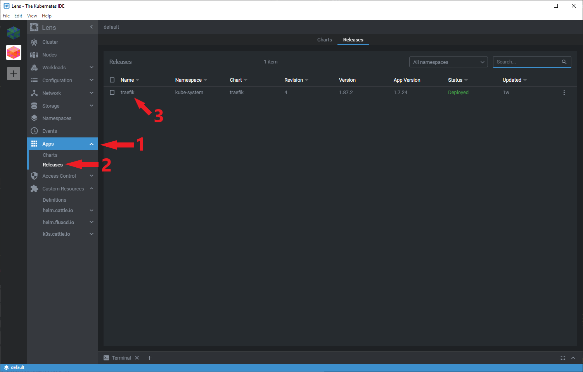Click the search magnifier icon

pyautogui.click(x=564, y=62)
